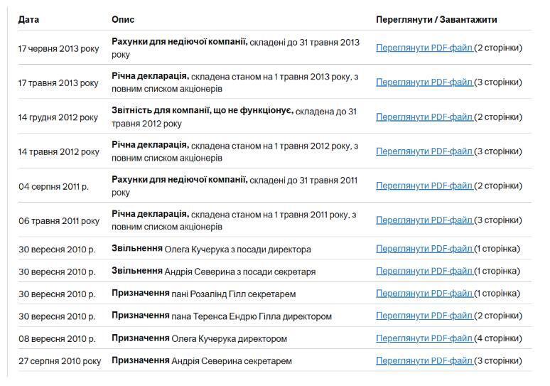Click description Призначення Олега Кучерука директором
550x386 pixels.
[199, 338]
